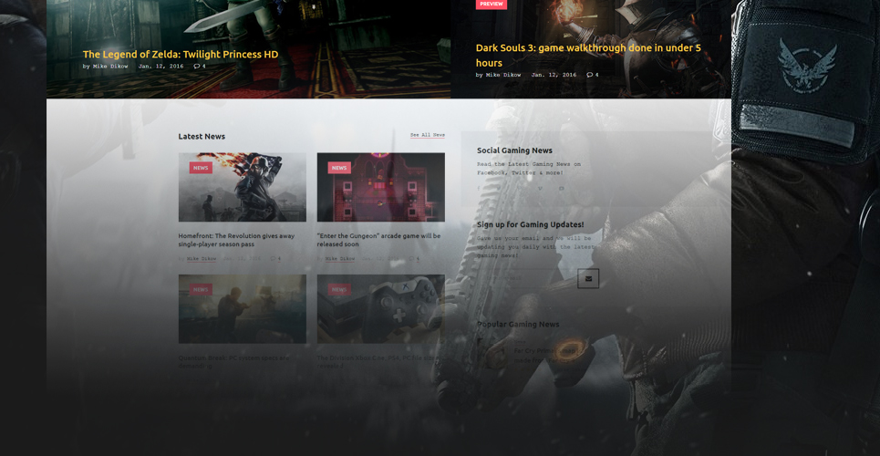Open the See All News link
Image resolution: width=880 pixels, height=456 pixels.
428,135
